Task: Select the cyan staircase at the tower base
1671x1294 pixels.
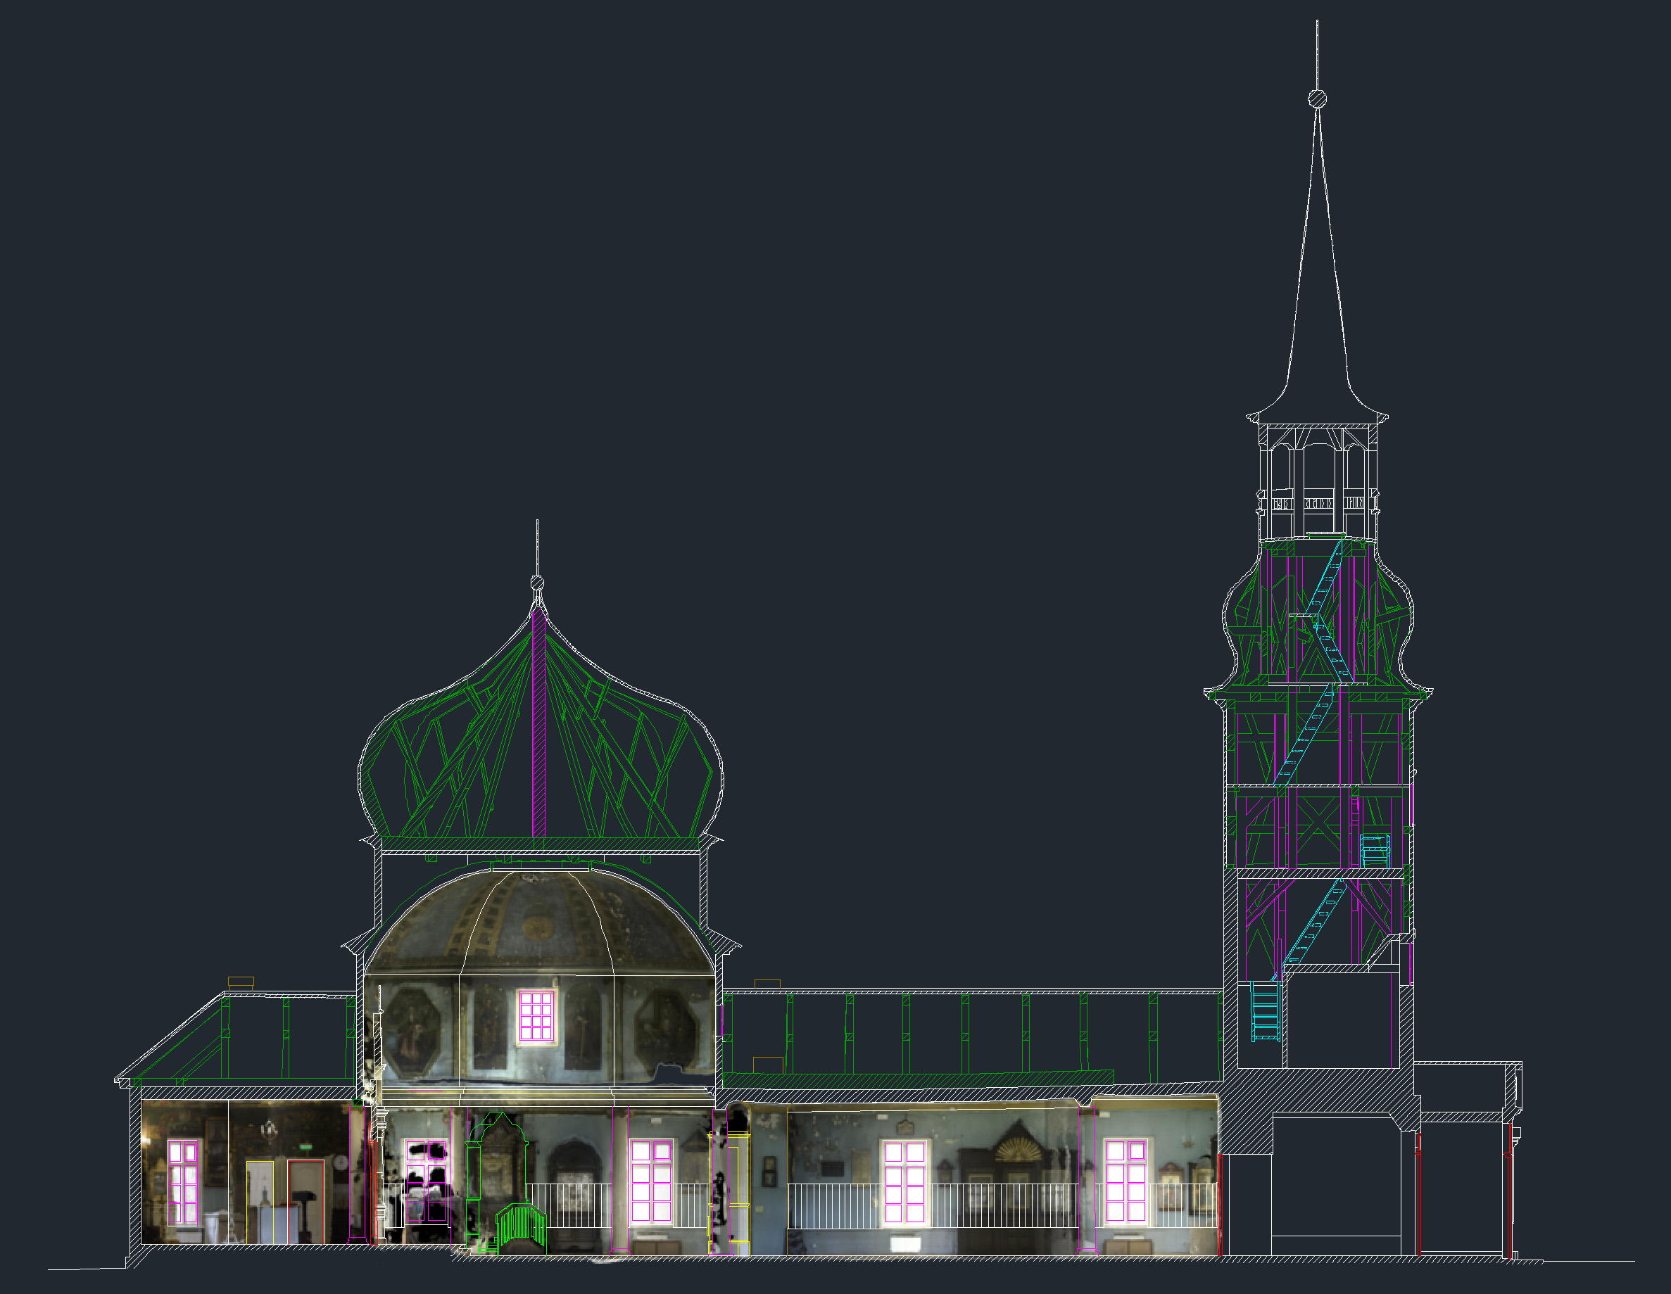Action: [x=1265, y=1011]
